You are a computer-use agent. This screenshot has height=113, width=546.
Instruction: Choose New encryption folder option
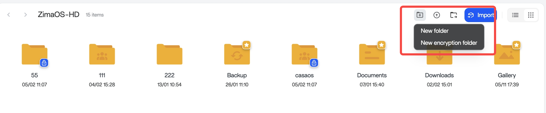coord(449,43)
